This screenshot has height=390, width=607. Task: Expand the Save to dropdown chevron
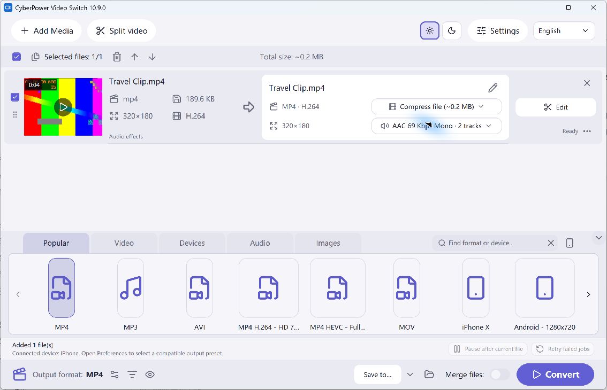pos(411,375)
